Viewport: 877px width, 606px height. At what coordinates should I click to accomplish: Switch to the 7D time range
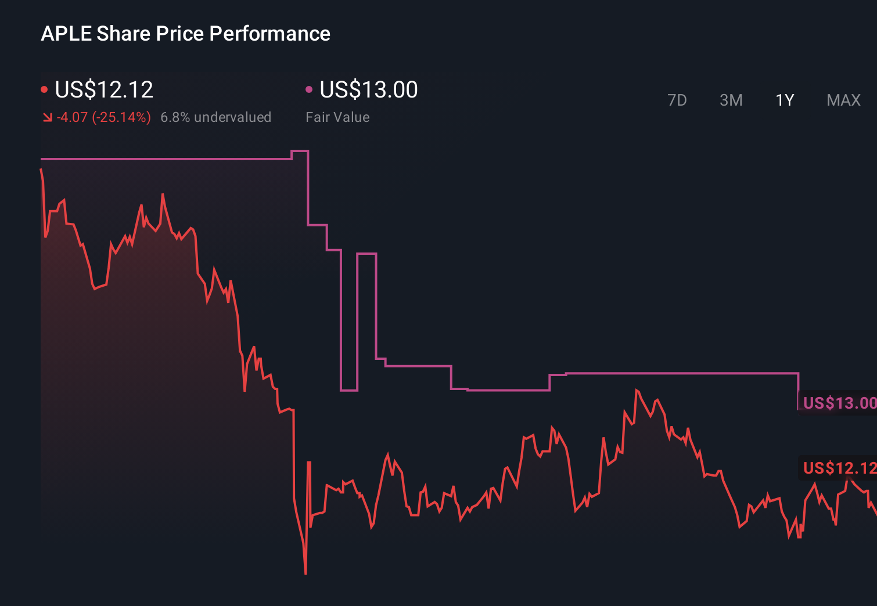(677, 100)
